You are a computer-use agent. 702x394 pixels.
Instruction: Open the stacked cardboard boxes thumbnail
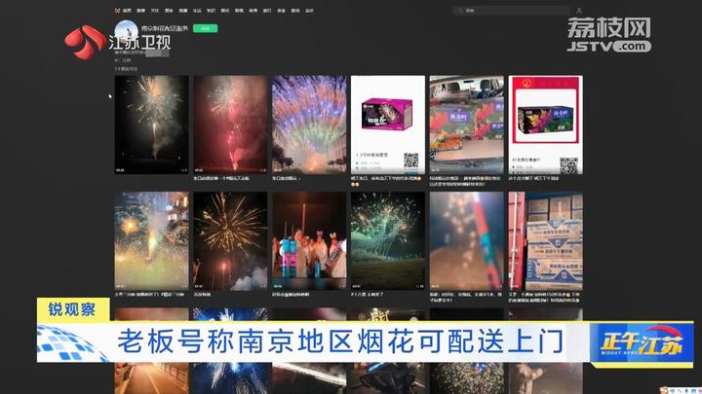click(545, 239)
